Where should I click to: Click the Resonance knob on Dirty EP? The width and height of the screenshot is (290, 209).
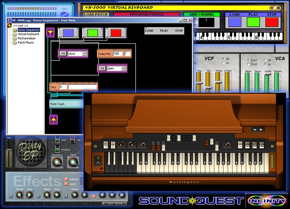coord(57,162)
